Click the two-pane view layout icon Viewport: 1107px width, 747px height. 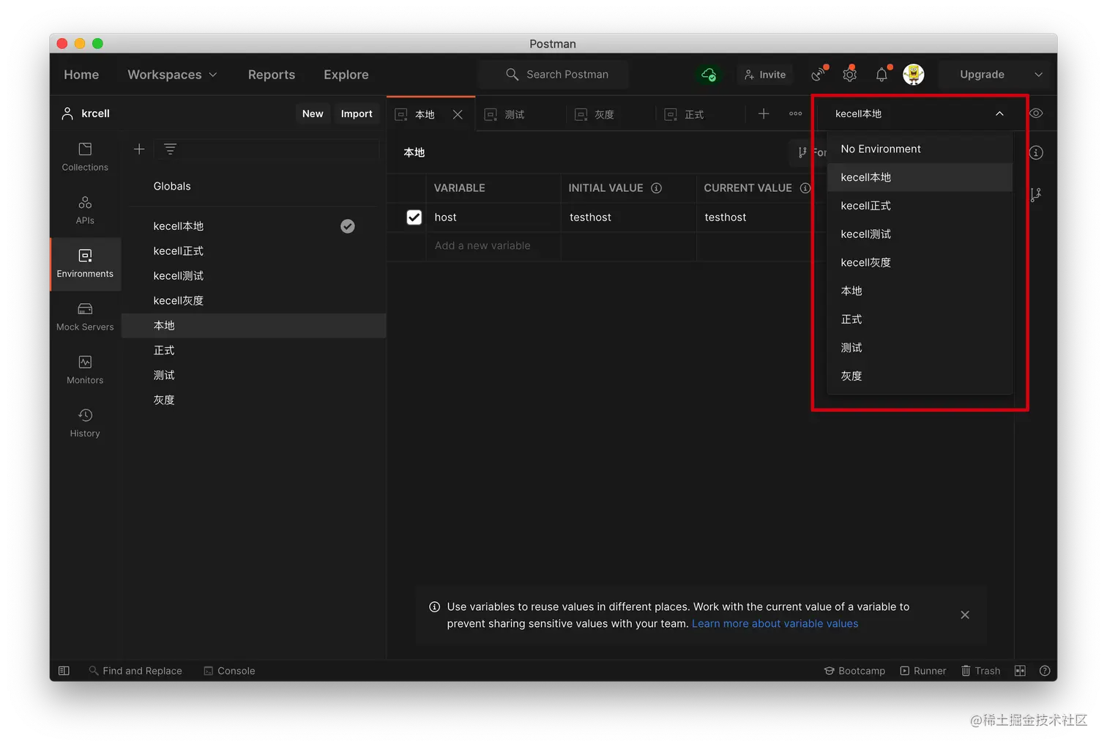pos(1020,671)
